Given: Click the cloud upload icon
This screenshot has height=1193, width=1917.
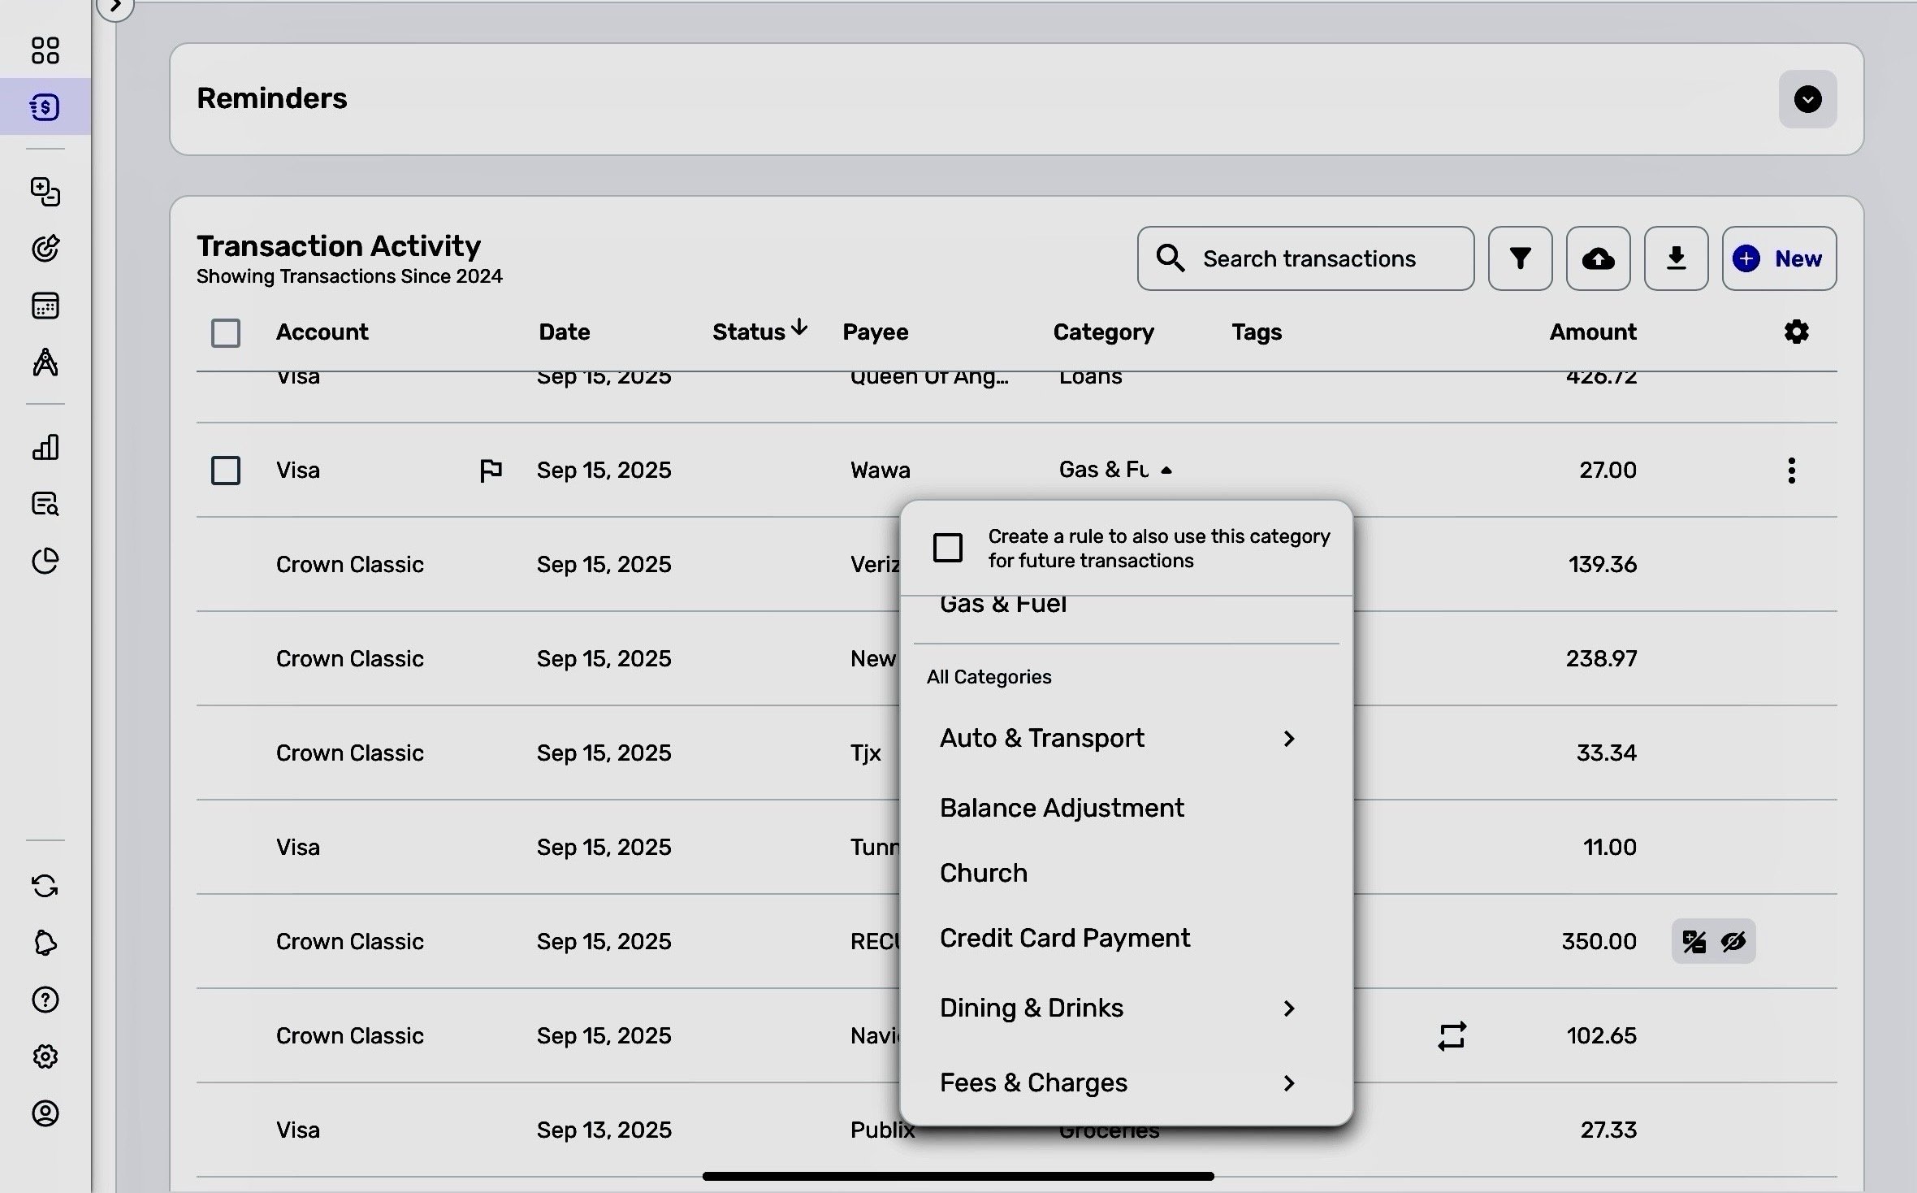Looking at the screenshot, I should pos(1598,258).
